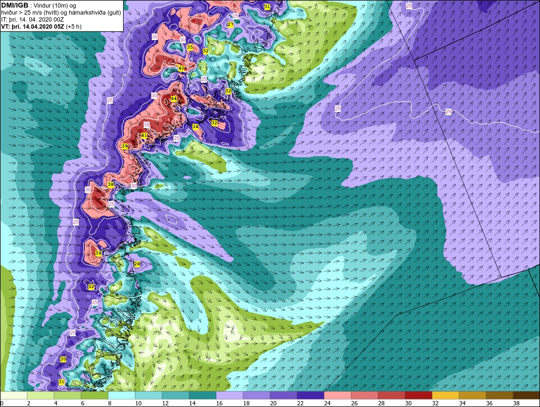This screenshot has height=407, width=540.
Task: Click the pink swatch between 24 and 26
Action: [337, 396]
